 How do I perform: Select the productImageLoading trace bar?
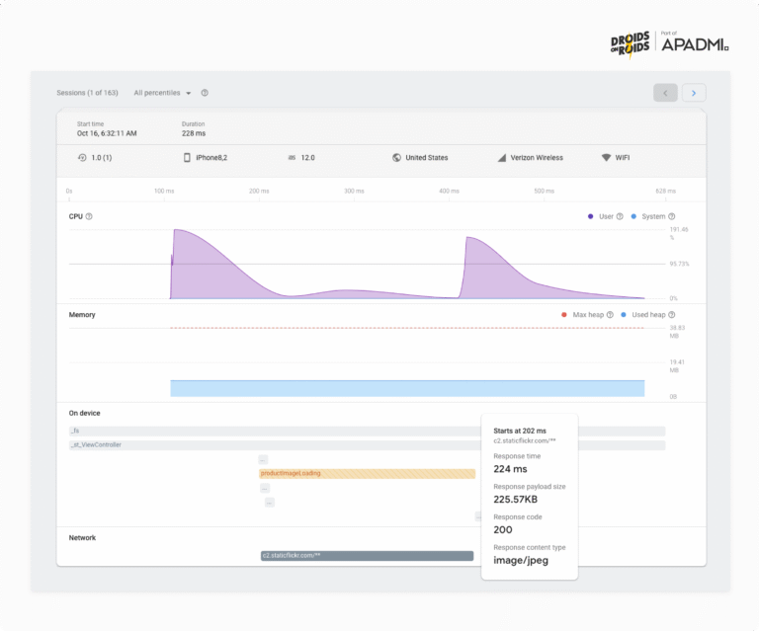click(367, 473)
